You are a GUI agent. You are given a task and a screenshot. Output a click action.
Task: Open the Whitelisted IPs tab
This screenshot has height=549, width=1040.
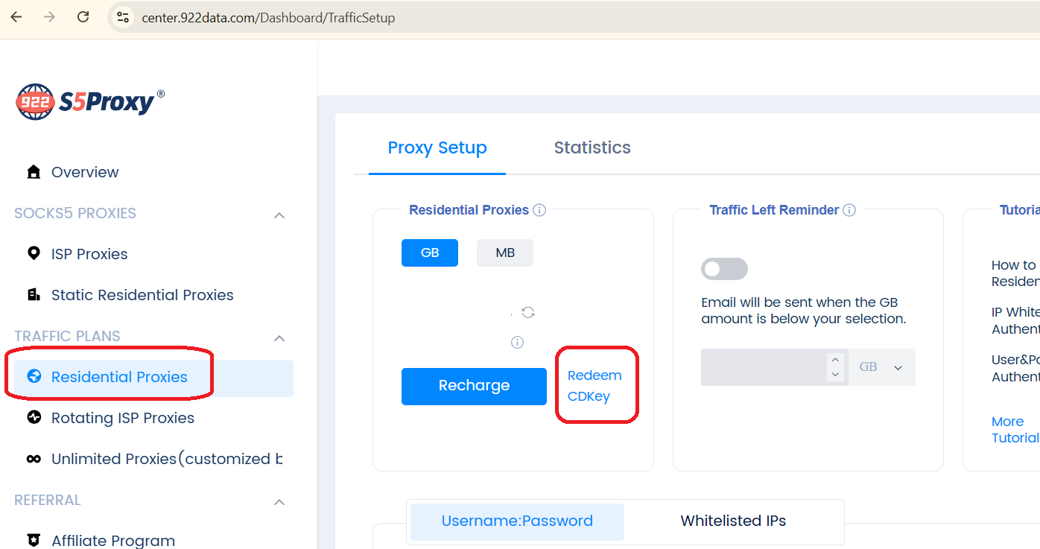[x=733, y=521]
